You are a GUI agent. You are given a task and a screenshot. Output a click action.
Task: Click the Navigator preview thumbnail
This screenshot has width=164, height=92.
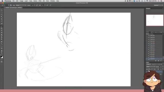tap(155, 20)
